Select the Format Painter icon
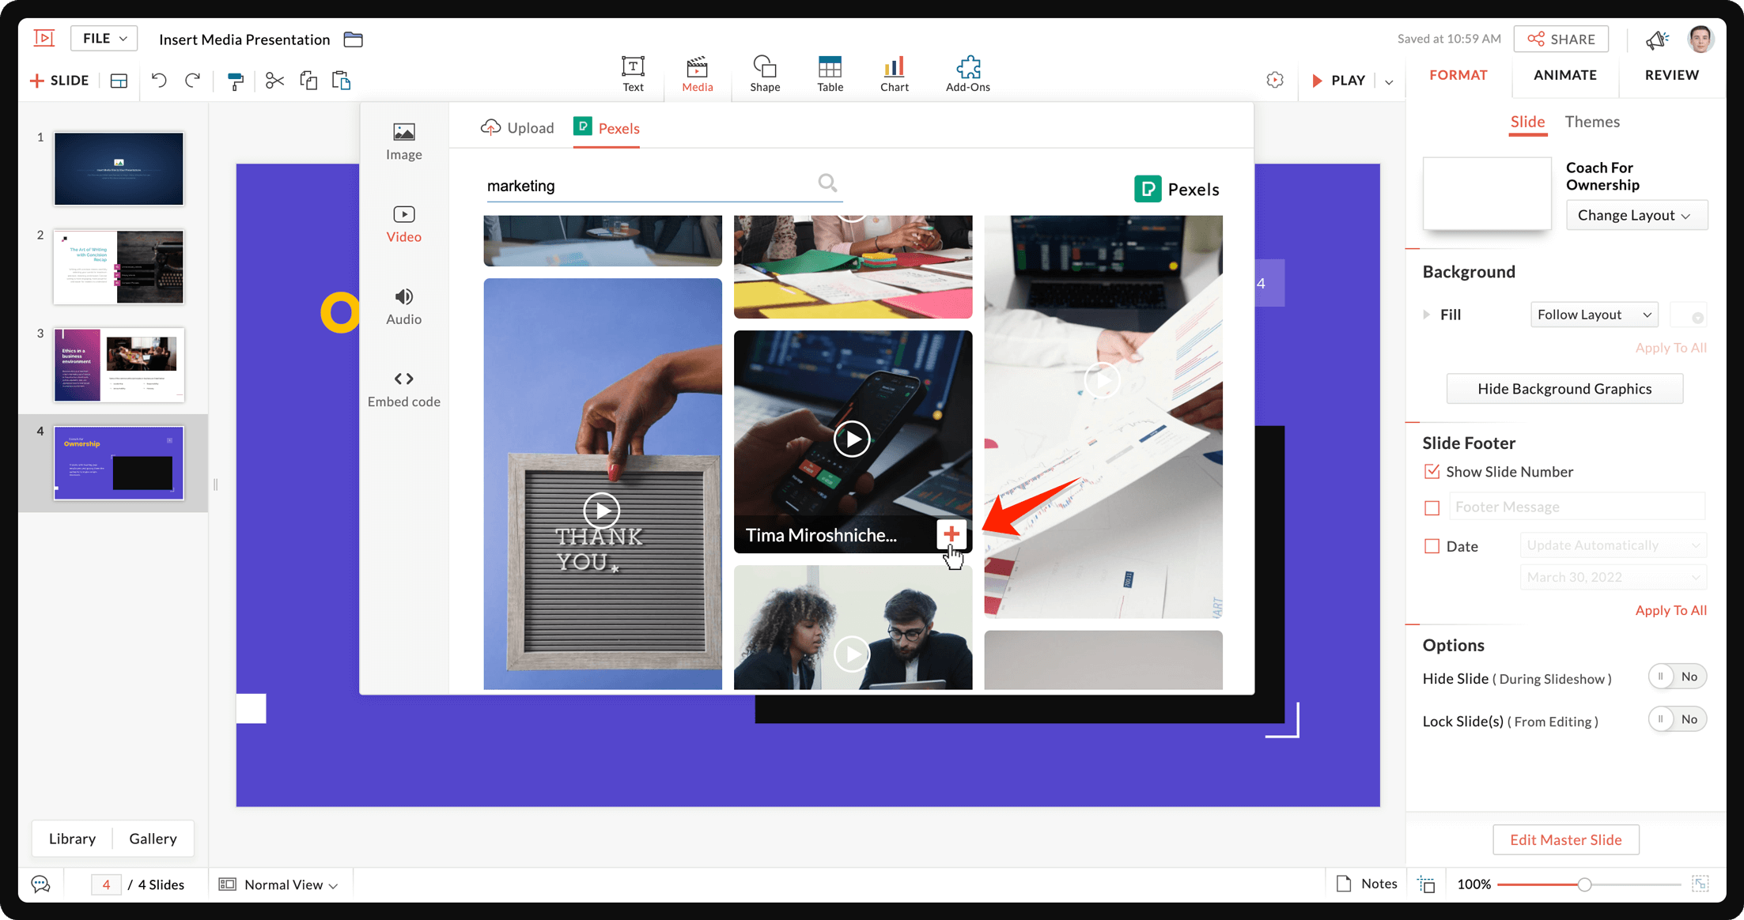 235,81
